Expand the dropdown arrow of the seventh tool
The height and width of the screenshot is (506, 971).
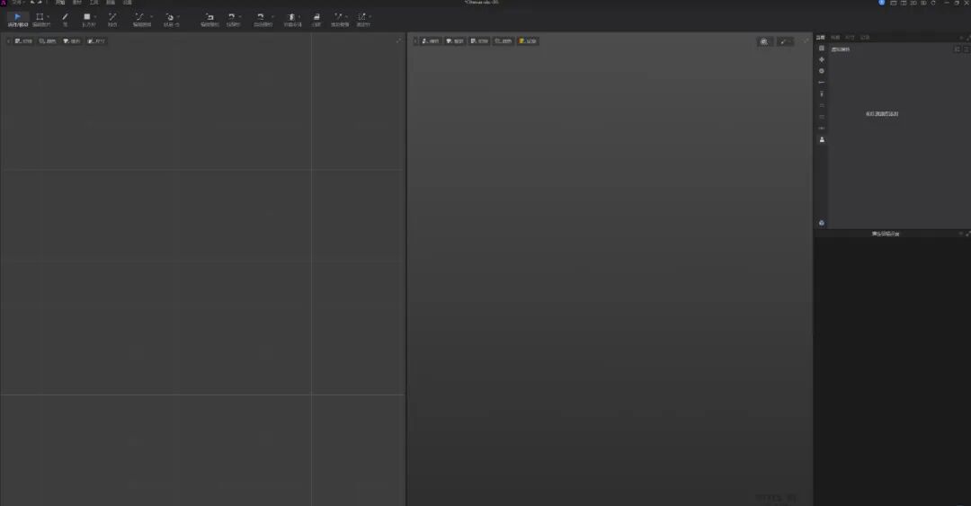coord(178,17)
